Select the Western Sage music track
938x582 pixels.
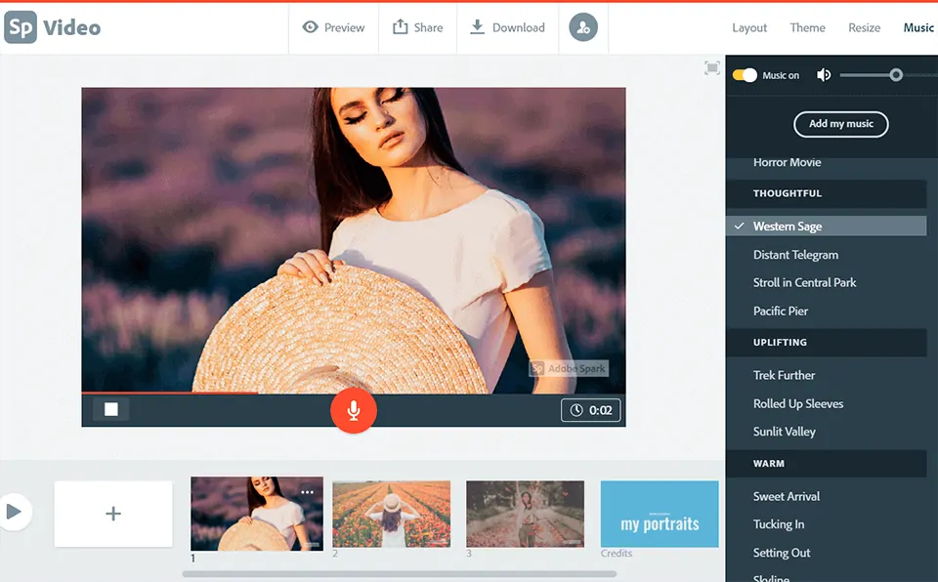tap(788, 227)
